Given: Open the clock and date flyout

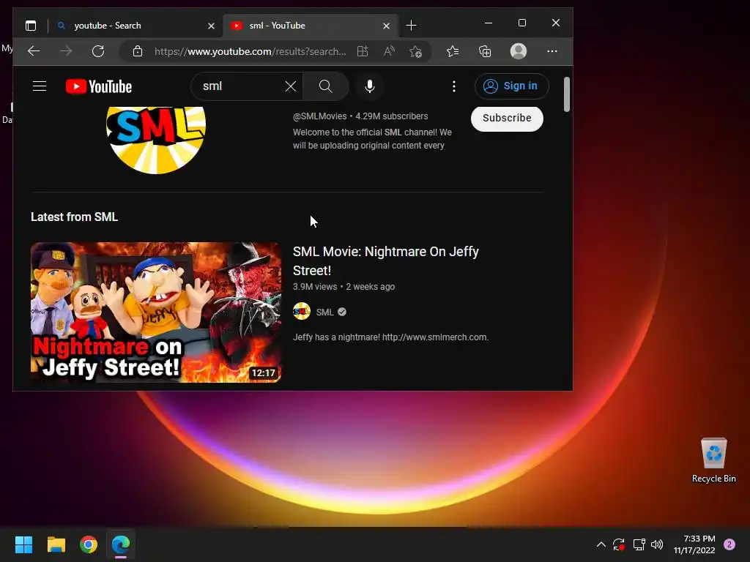Looking at the screenshot, I should click(694, 544).
